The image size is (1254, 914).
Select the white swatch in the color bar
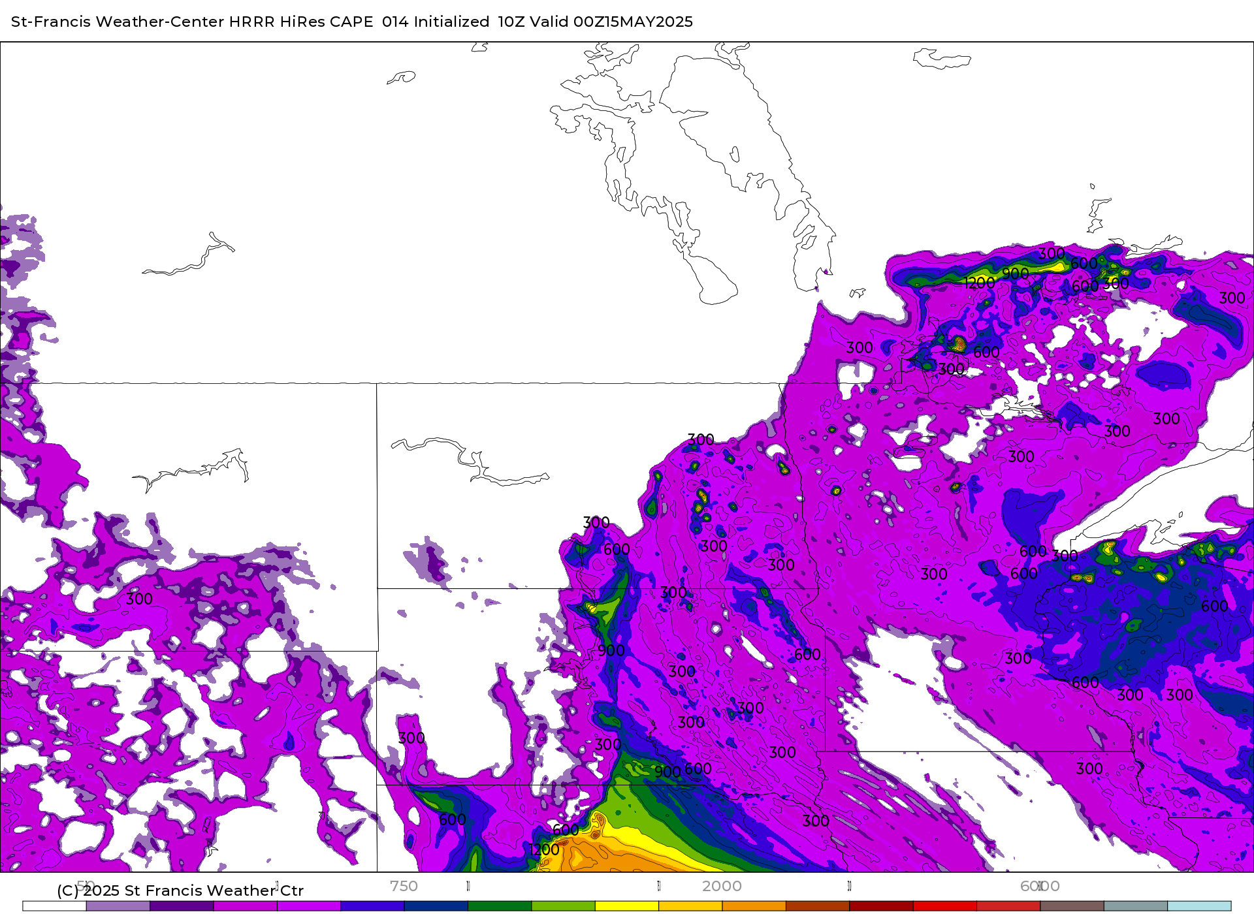pyautogui.click(x=55, y=906)
